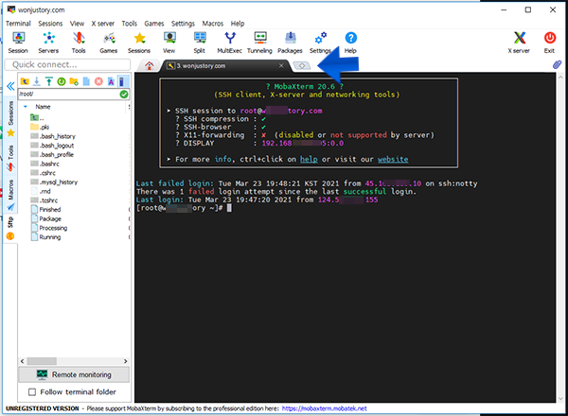Refresh the SFTP folder with green icon

tap(62, 81)
